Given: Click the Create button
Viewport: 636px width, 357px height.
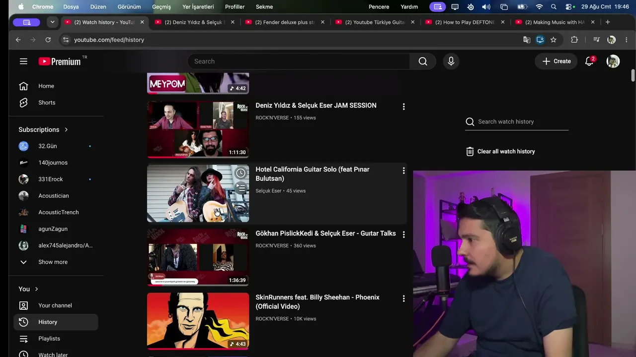Looking at the screenshot, I should 556,61.
